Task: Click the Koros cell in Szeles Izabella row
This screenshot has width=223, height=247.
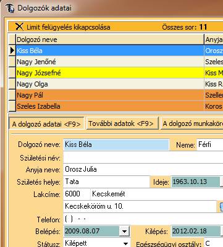Action: click(214, 106)
